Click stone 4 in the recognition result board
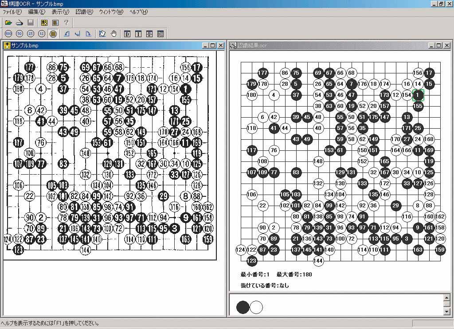 [274, 95]
